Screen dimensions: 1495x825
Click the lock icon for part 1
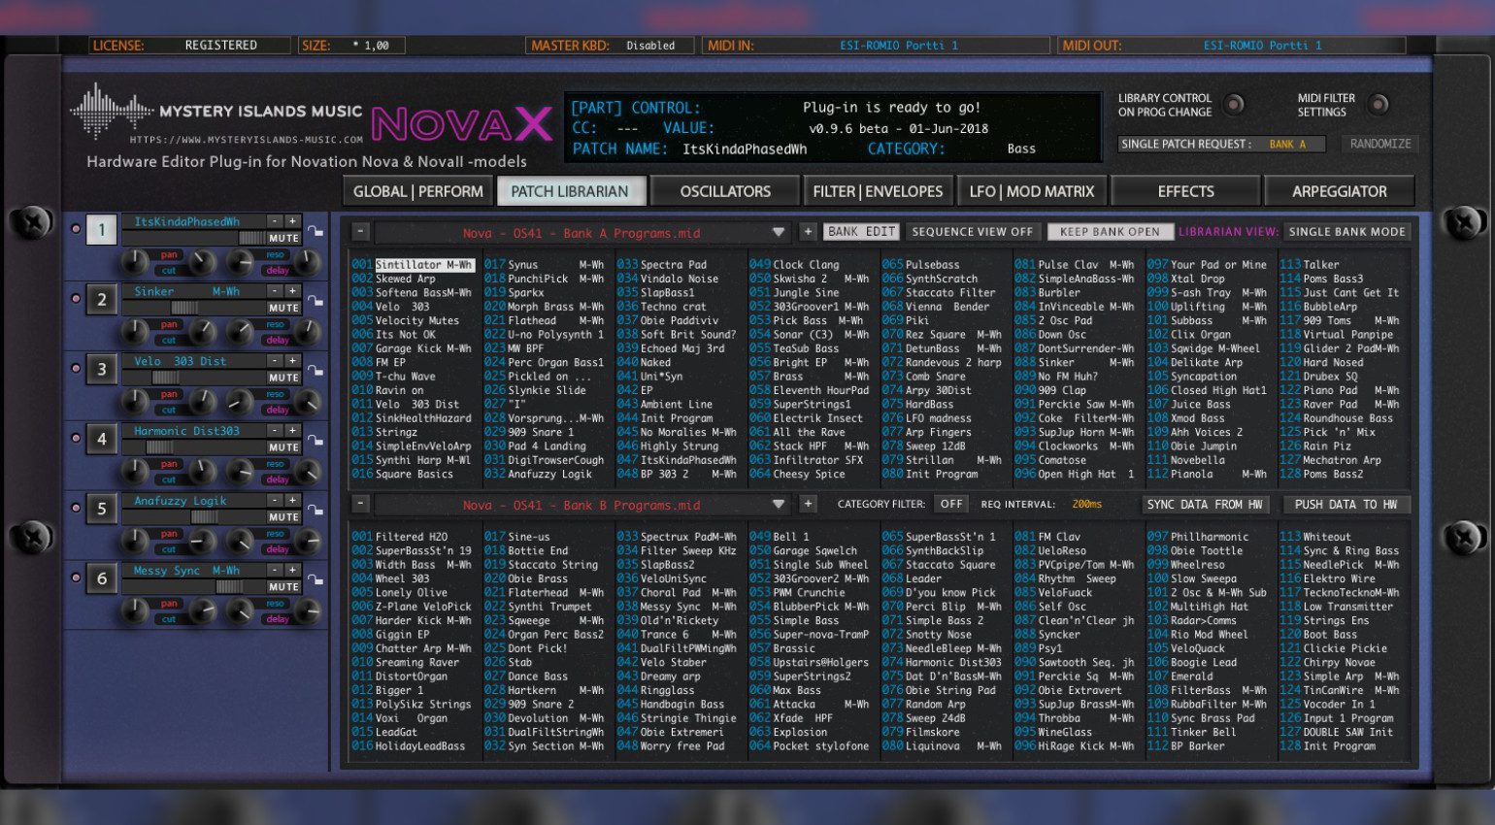316,230
